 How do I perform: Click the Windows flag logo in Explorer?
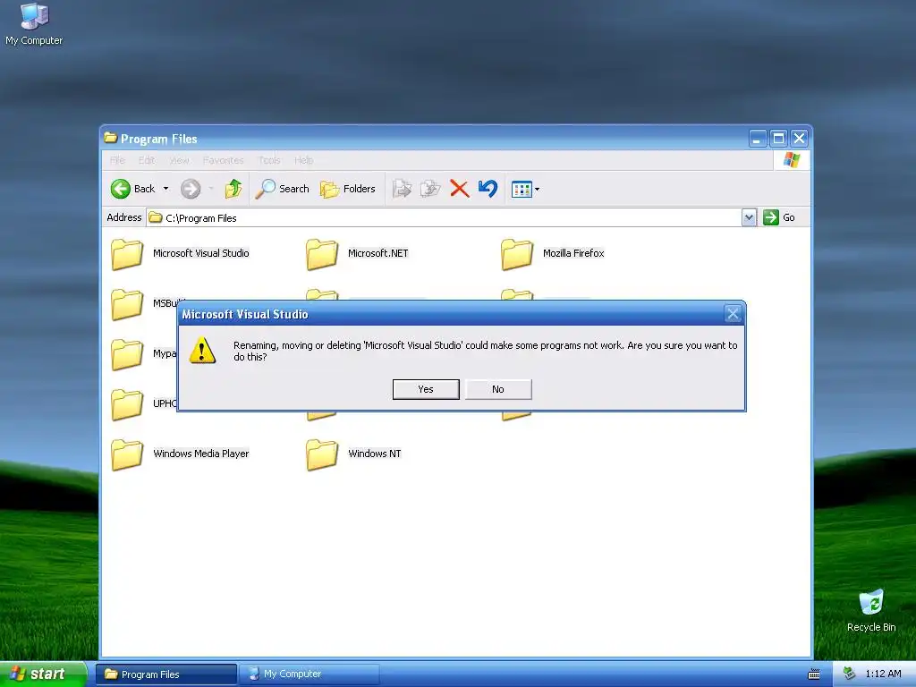792,159
